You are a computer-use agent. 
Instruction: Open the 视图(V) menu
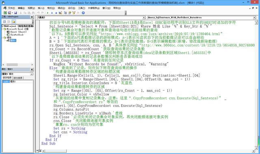[x=31, y=8]
